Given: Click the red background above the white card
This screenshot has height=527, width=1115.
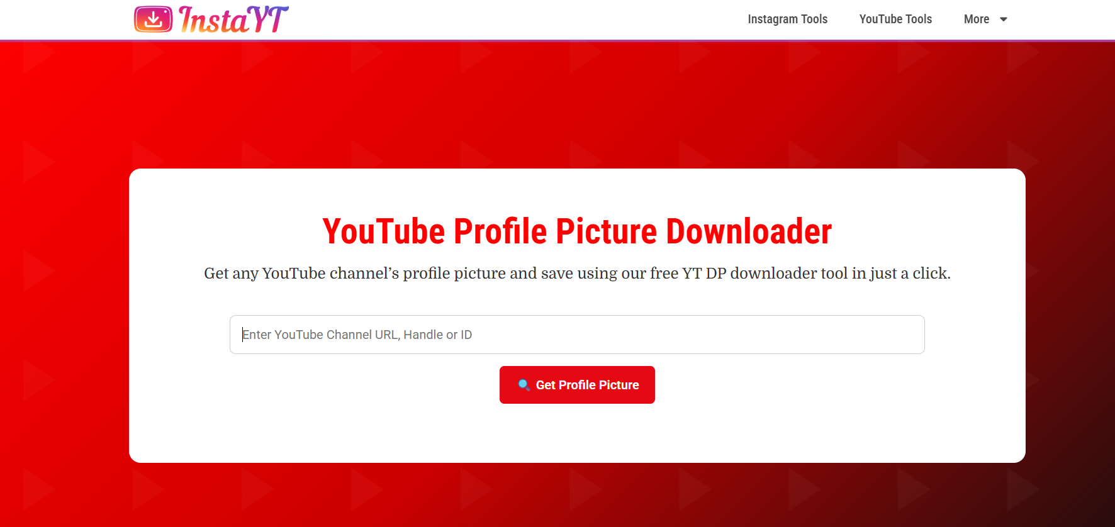Looking at the screenshot, I should [x=576, y=107].
